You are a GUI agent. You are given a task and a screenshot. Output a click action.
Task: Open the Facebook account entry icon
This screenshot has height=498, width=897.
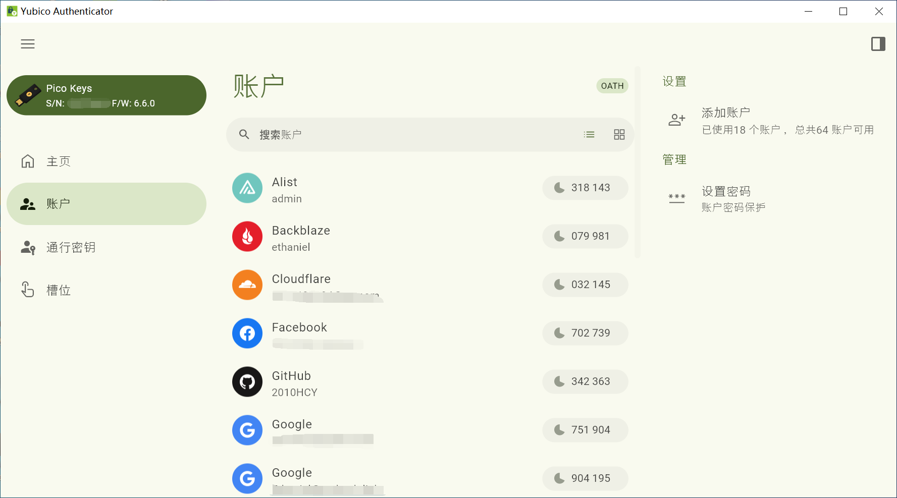coord(247,334)
